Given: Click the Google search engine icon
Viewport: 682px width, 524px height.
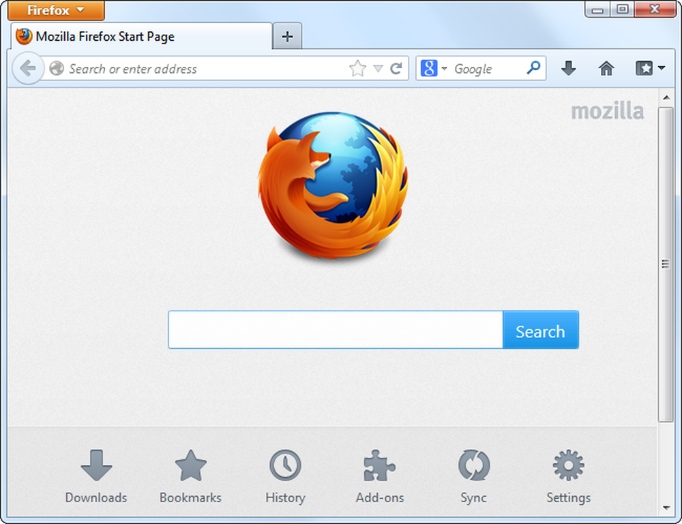Looking at the screenshot, I should [x=429, y=68].
